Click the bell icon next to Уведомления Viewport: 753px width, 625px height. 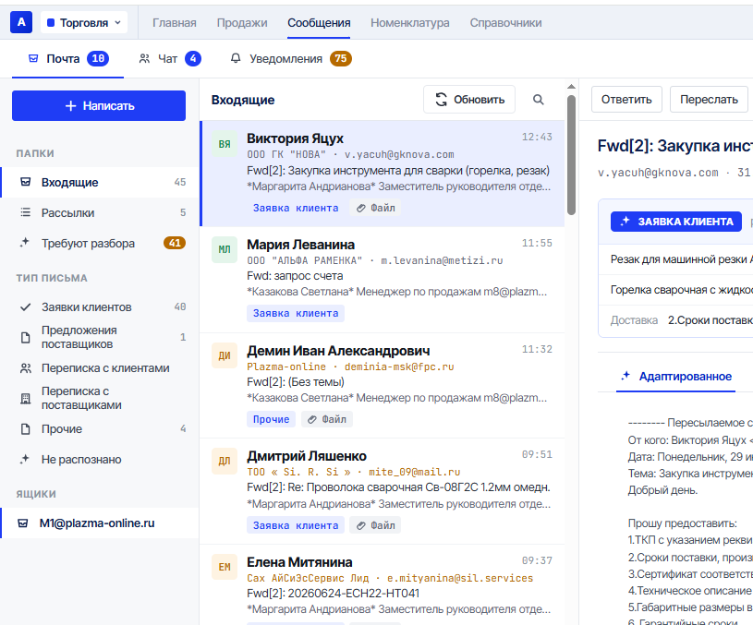[x=236, y=58]
